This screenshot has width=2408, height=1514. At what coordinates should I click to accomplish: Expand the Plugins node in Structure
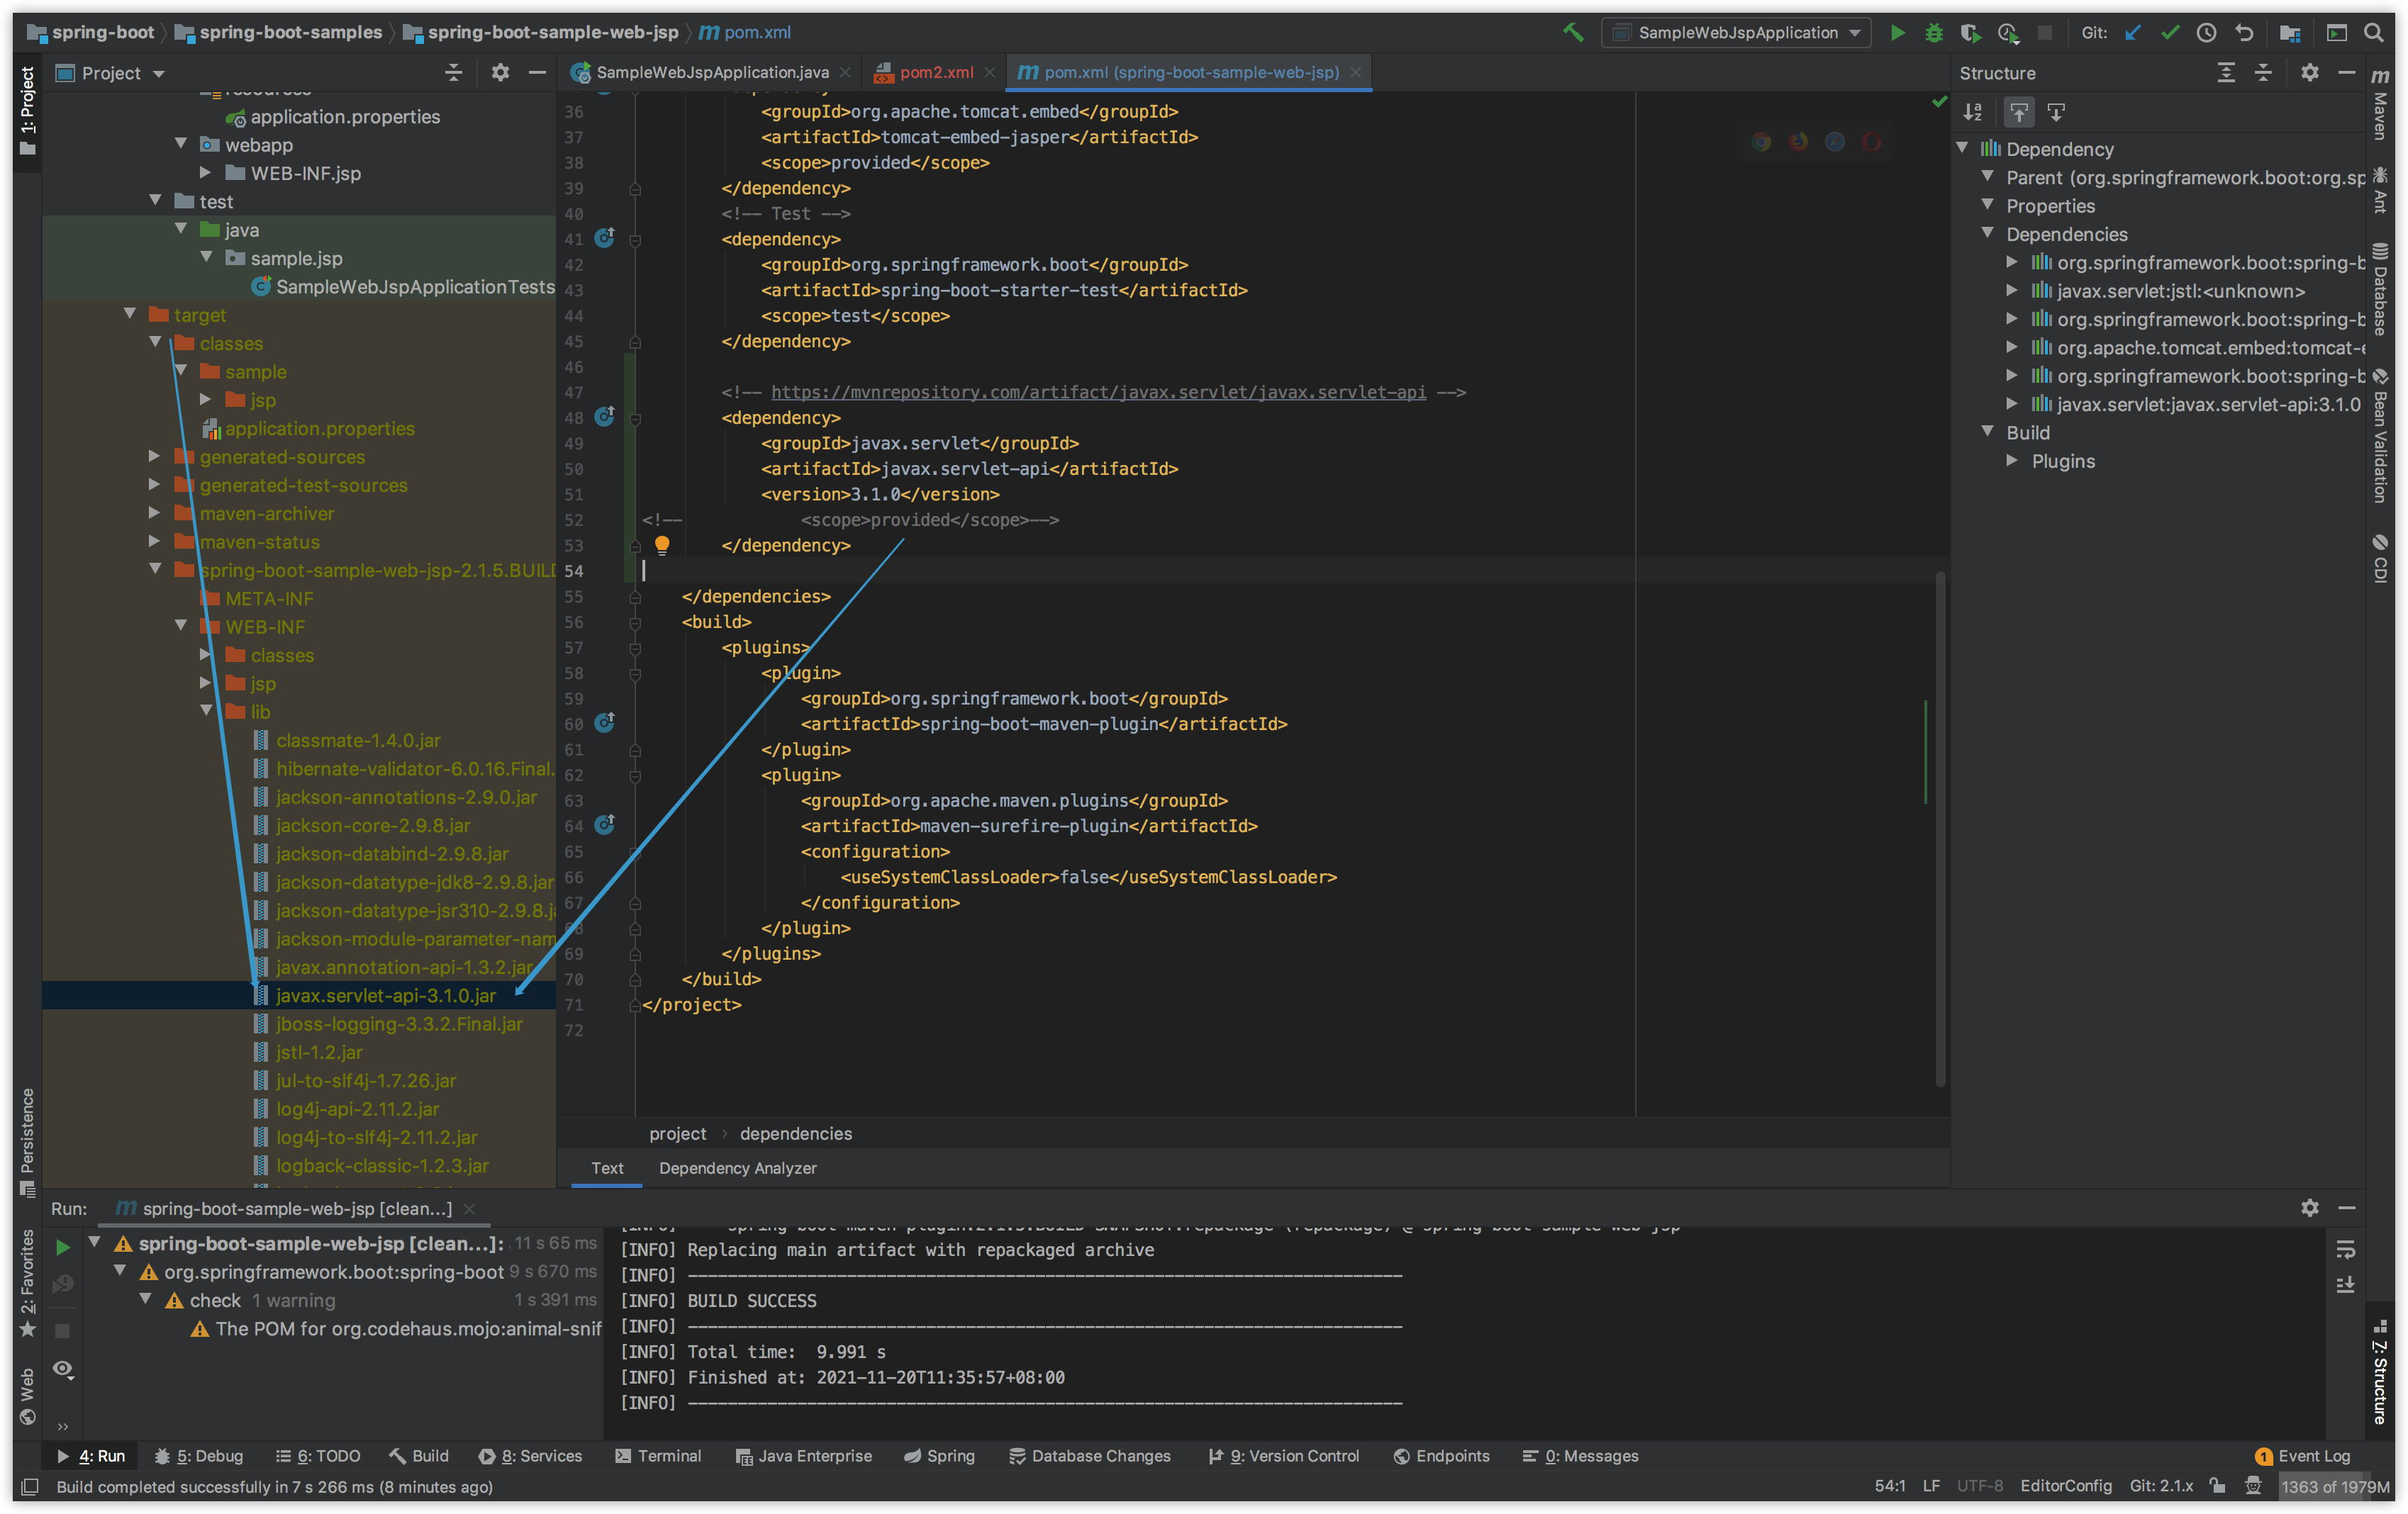tap(2012, 461)
